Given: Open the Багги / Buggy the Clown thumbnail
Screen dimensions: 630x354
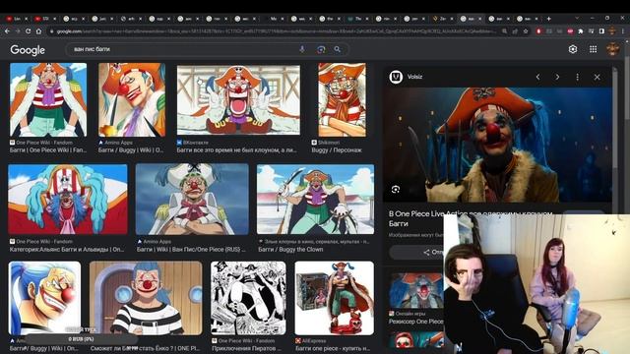Looking at the screenshot, I should 315,199.
